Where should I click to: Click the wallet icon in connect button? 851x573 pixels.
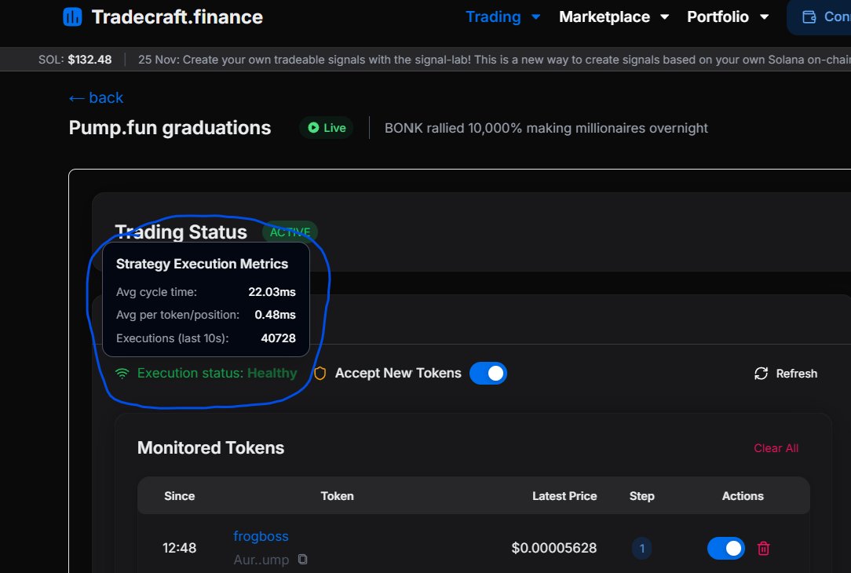point(809,17)
